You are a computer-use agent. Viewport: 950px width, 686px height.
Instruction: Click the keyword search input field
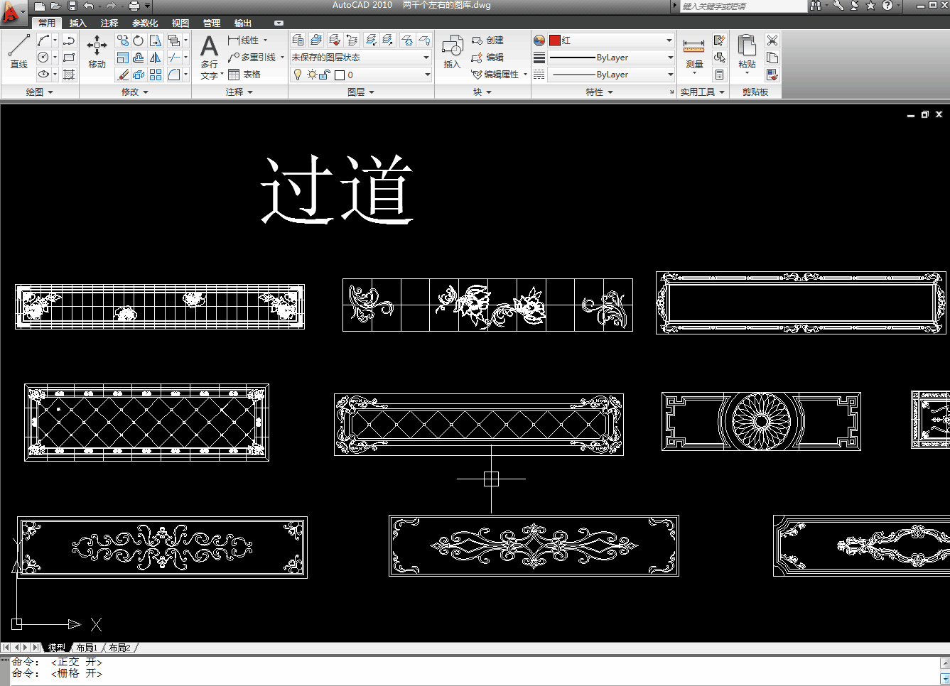(x=743, y=6)
